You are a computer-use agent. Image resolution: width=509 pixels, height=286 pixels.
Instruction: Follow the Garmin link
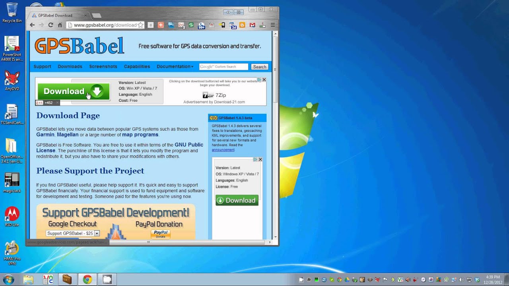pyautogui.click(x=45, y=135)
